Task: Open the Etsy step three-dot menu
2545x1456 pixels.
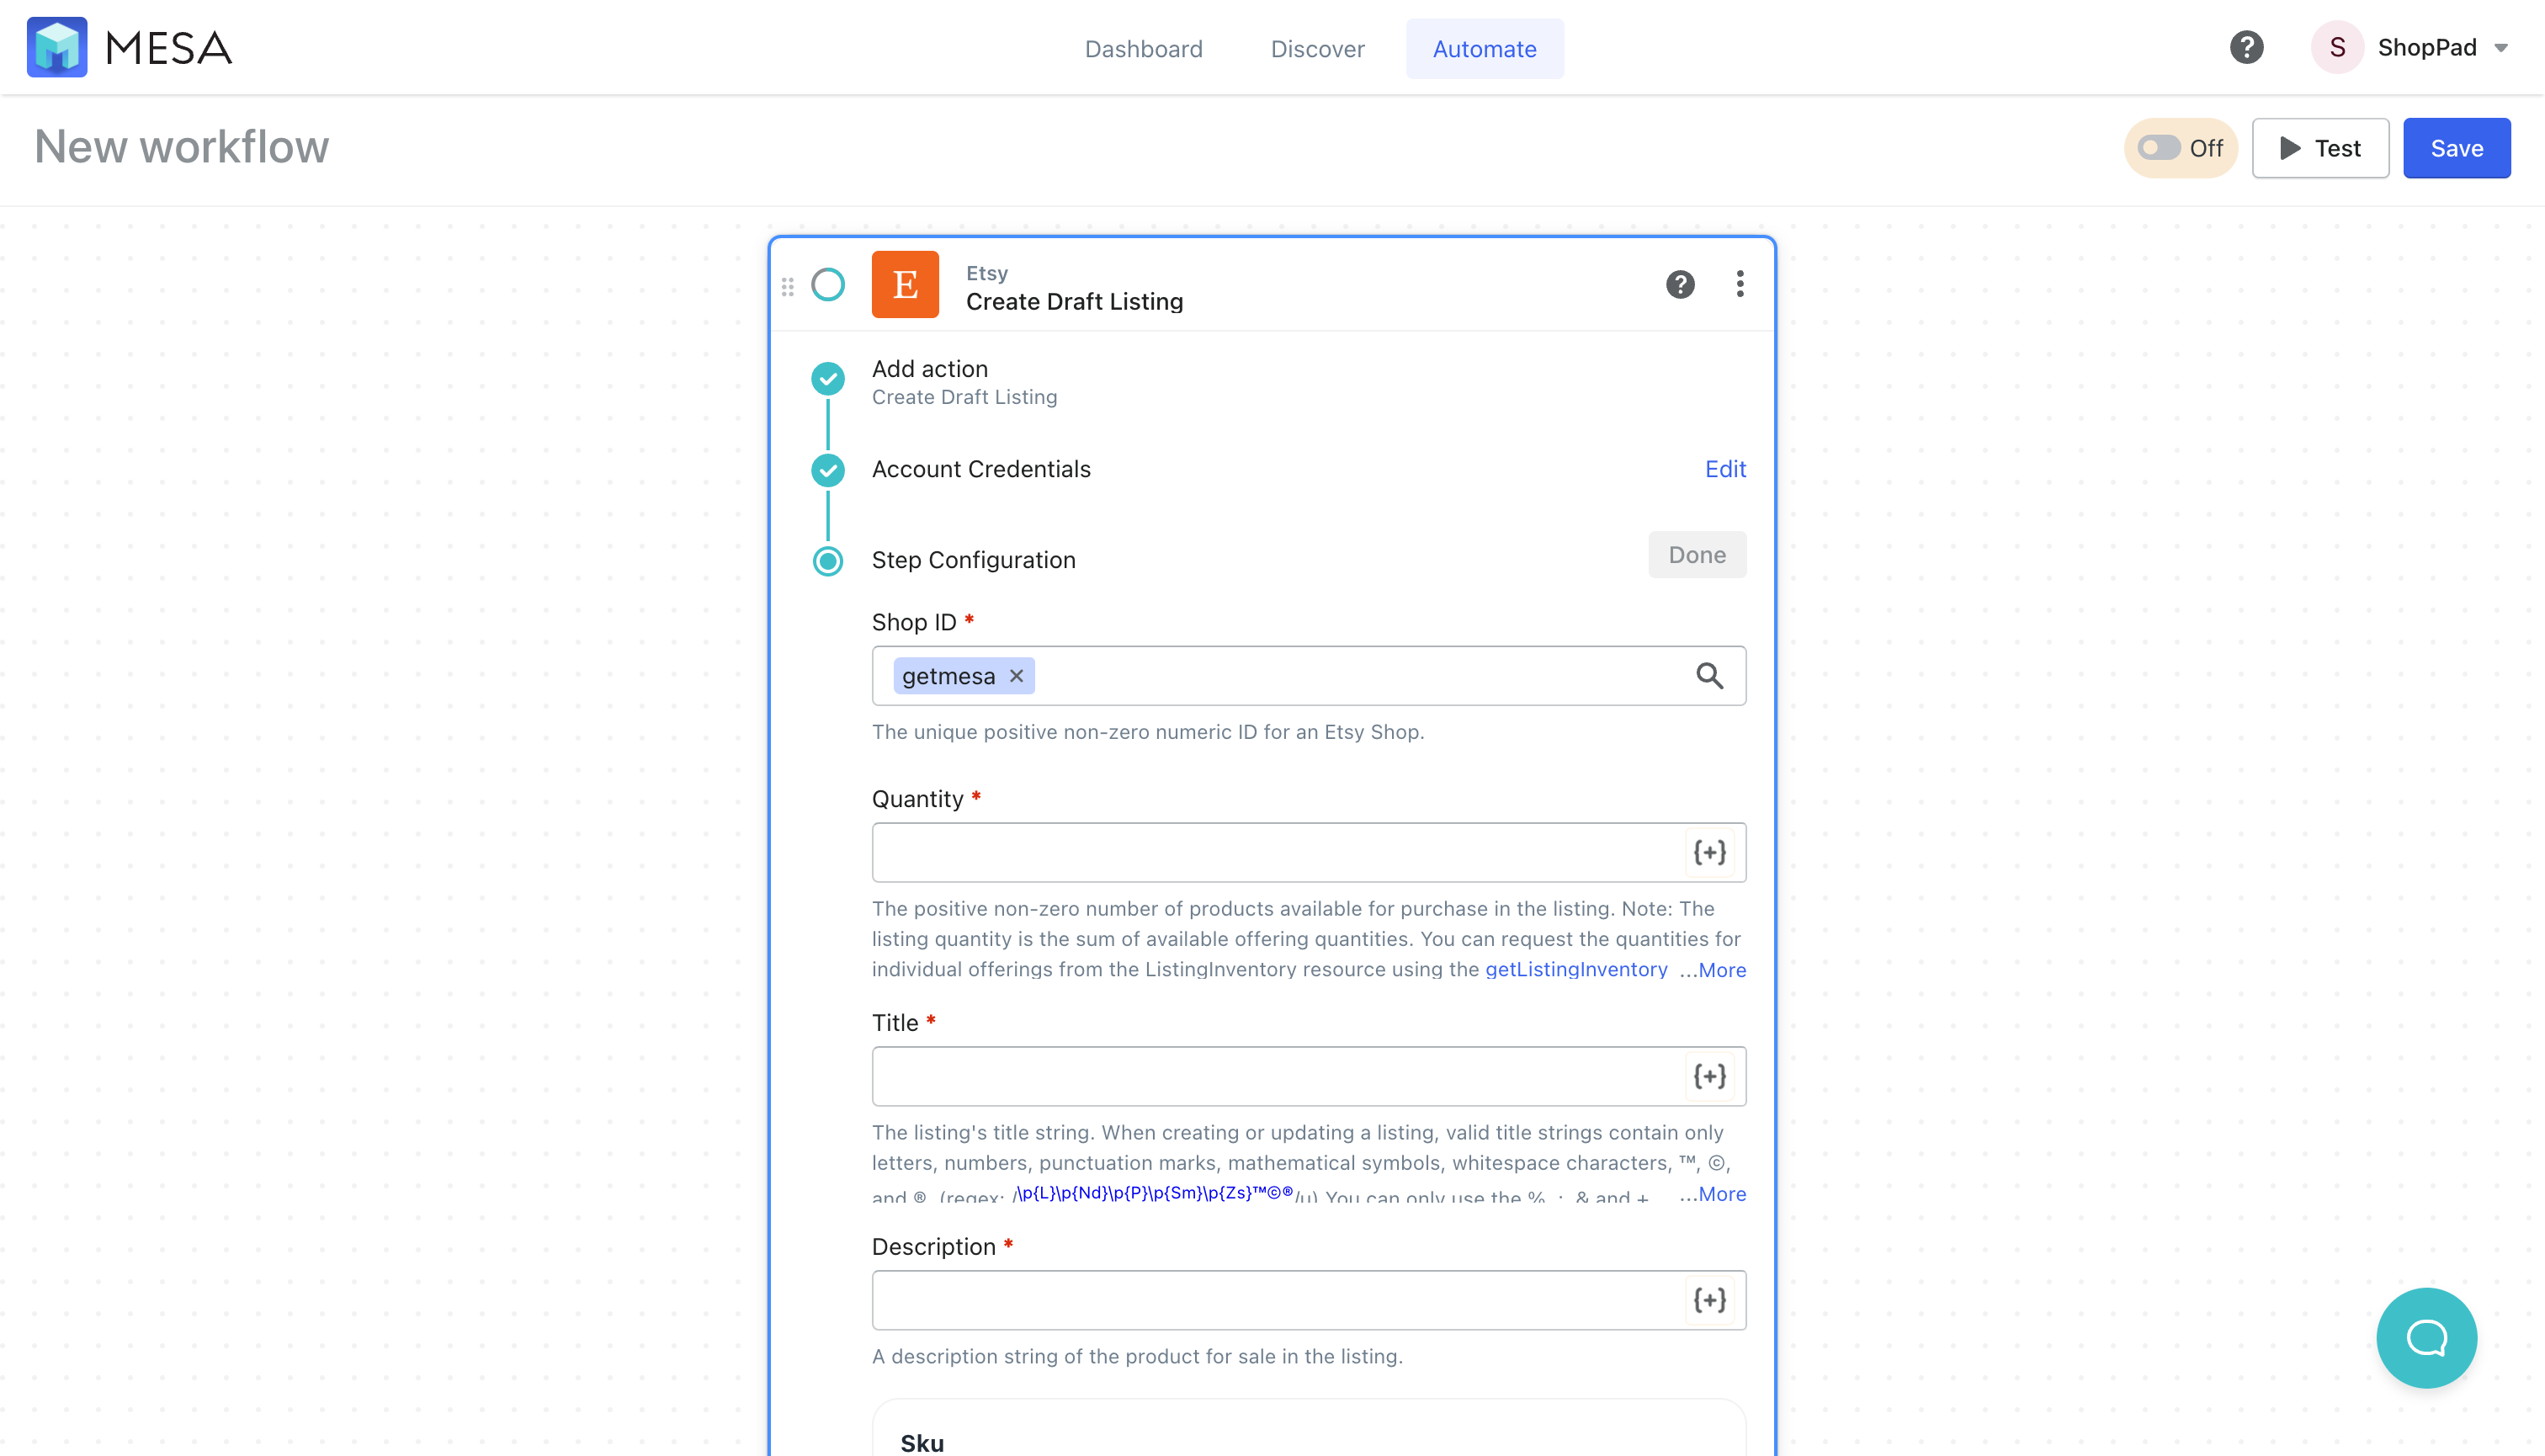Action: 1740,284
